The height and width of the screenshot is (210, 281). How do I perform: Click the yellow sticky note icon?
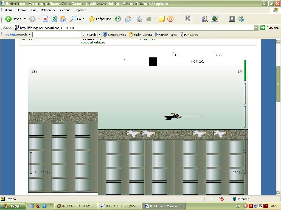point(161,19)
